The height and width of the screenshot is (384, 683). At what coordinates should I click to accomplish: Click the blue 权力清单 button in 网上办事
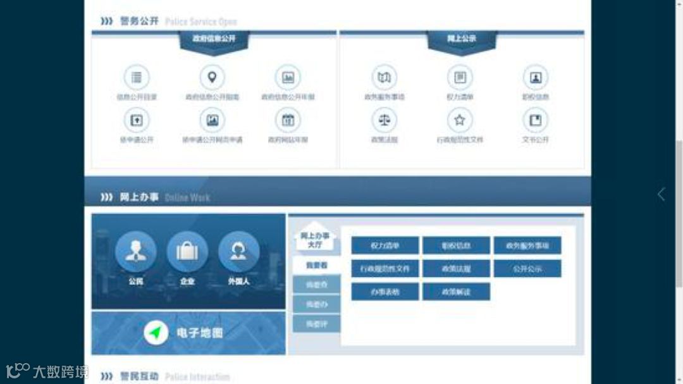coord(385,245)
